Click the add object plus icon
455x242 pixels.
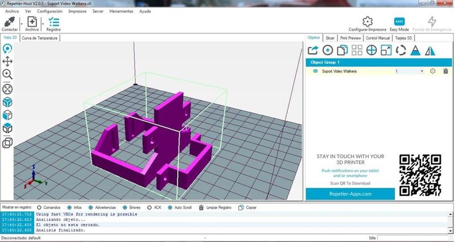(328, 50)
